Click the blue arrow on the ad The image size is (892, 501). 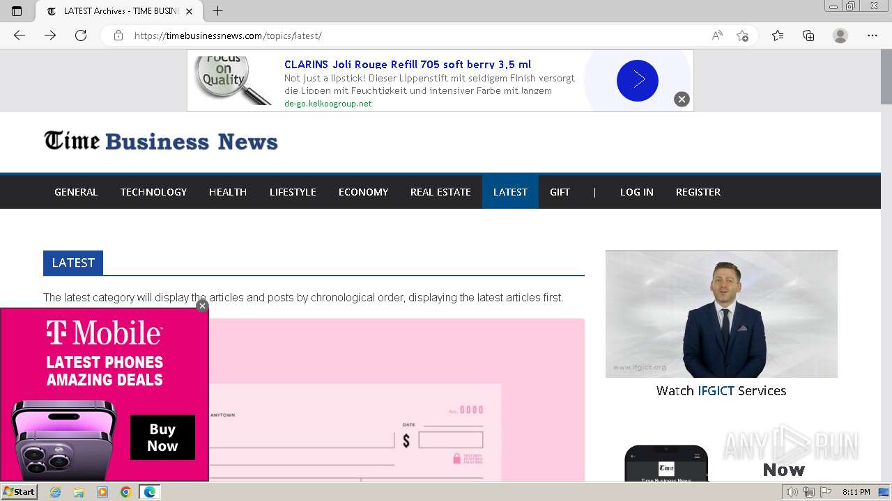tap(638, 81)
